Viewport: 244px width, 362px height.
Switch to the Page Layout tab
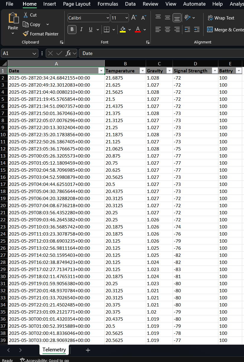pos(77,4)
